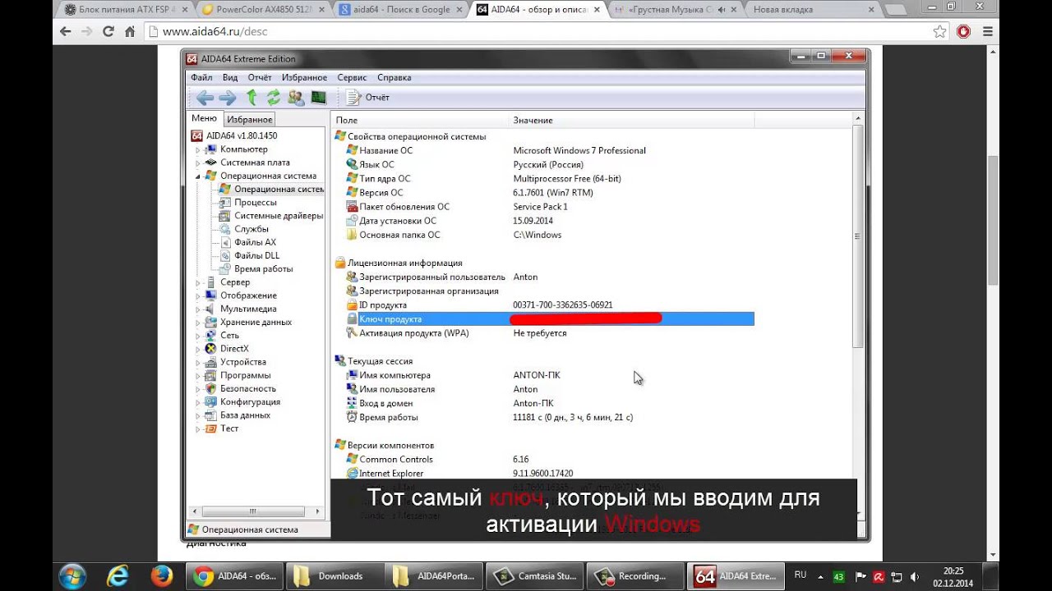Click the browser home icon

pos(130,32)
